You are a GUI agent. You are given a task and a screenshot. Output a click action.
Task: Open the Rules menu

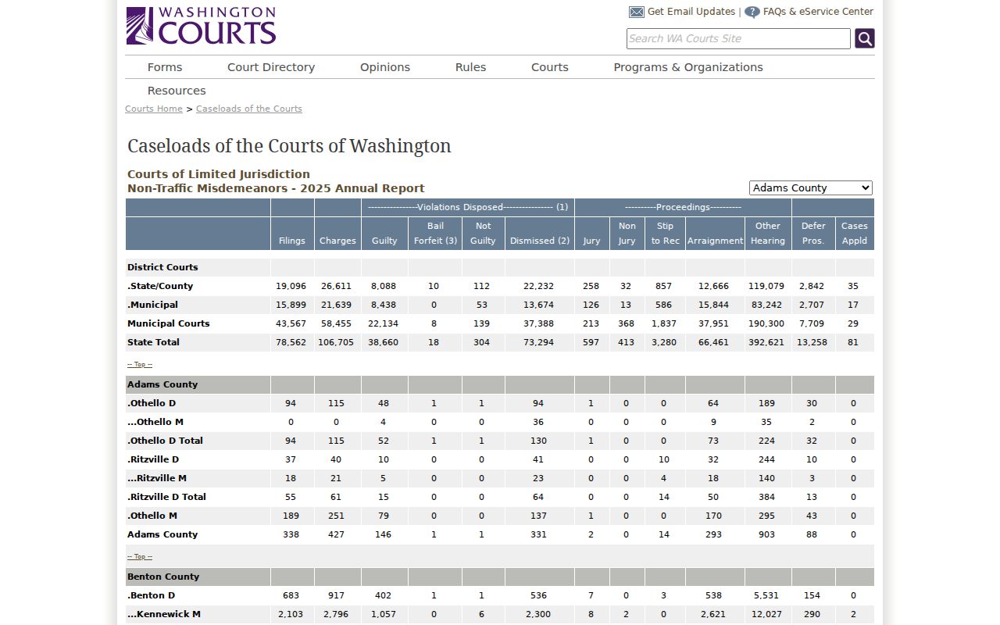[470, 67]
